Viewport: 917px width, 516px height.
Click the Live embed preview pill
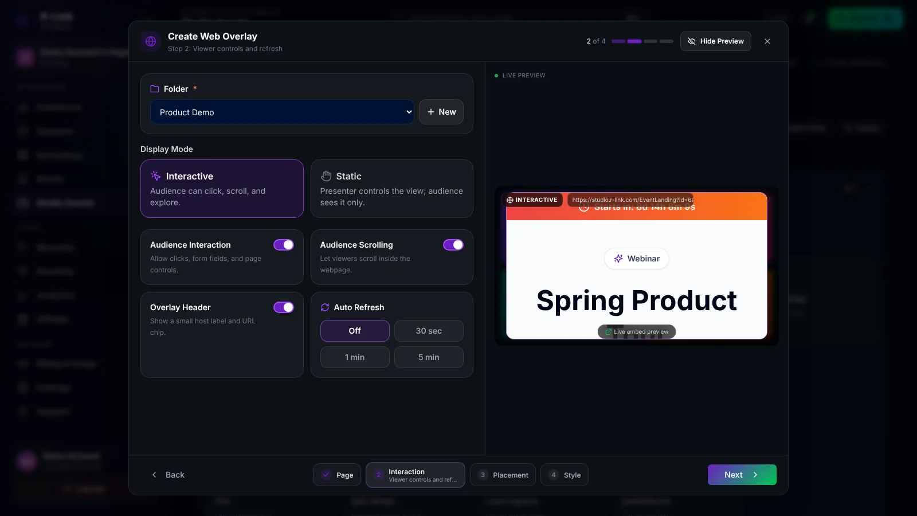pos(637,332)
